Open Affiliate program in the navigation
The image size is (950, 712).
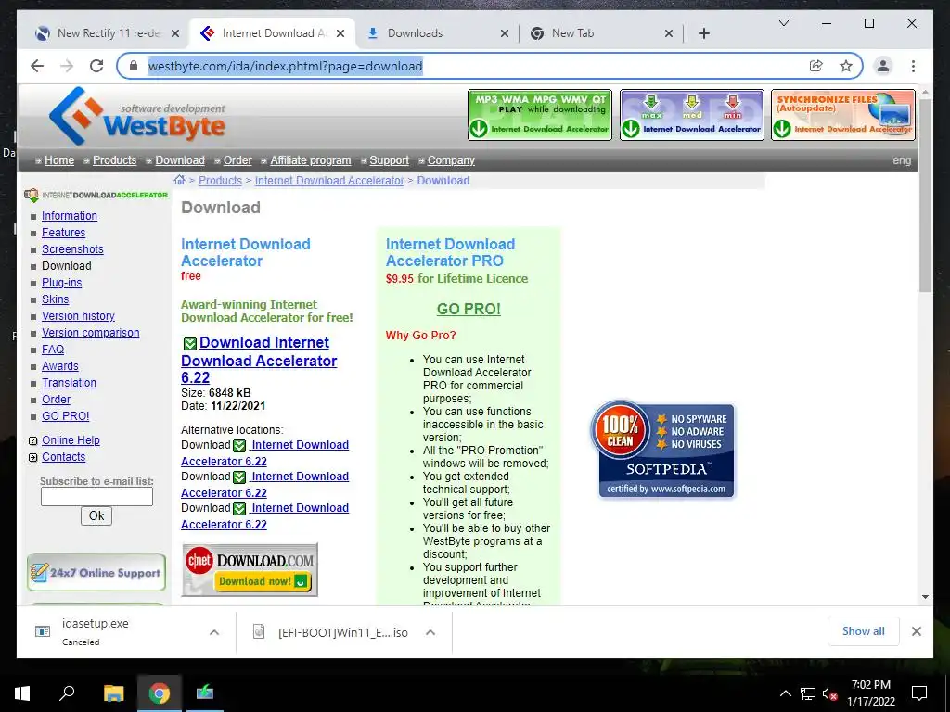point(310,160)
